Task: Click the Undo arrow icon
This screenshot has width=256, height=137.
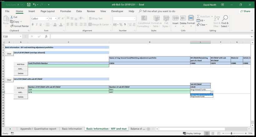Action: tap(35, 5)
